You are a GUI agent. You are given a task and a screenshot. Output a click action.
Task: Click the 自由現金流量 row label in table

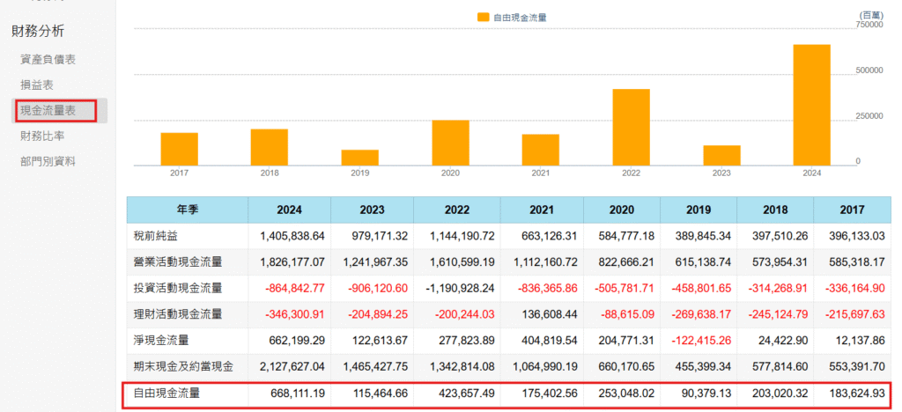pos(166,394)
